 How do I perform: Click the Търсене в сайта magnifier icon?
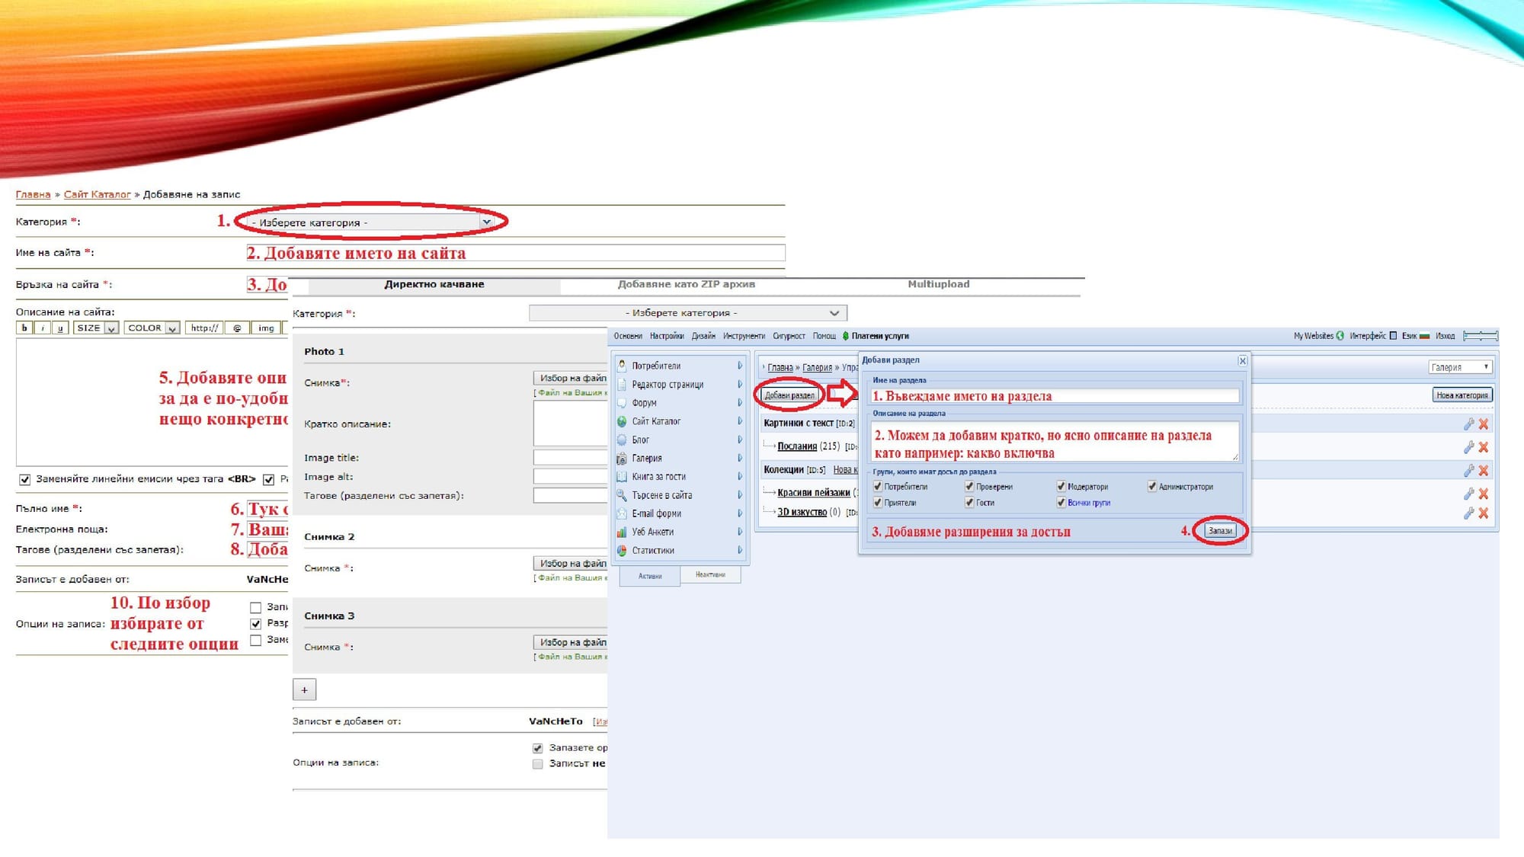(x=622, y=495)
